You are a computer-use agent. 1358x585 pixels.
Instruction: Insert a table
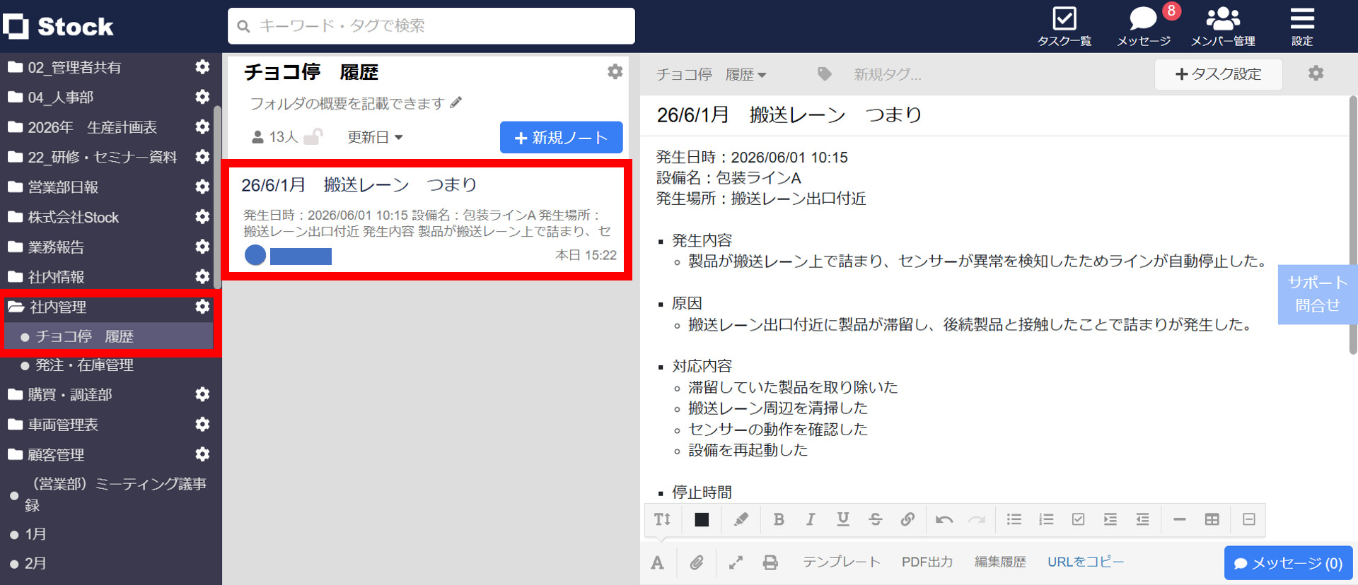(1212, 519)
